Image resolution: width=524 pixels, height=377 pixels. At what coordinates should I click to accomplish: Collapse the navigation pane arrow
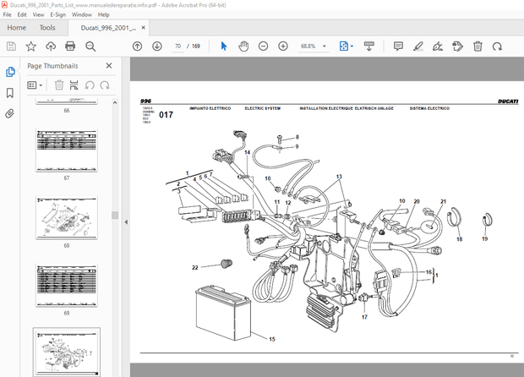tap(126, 222)
